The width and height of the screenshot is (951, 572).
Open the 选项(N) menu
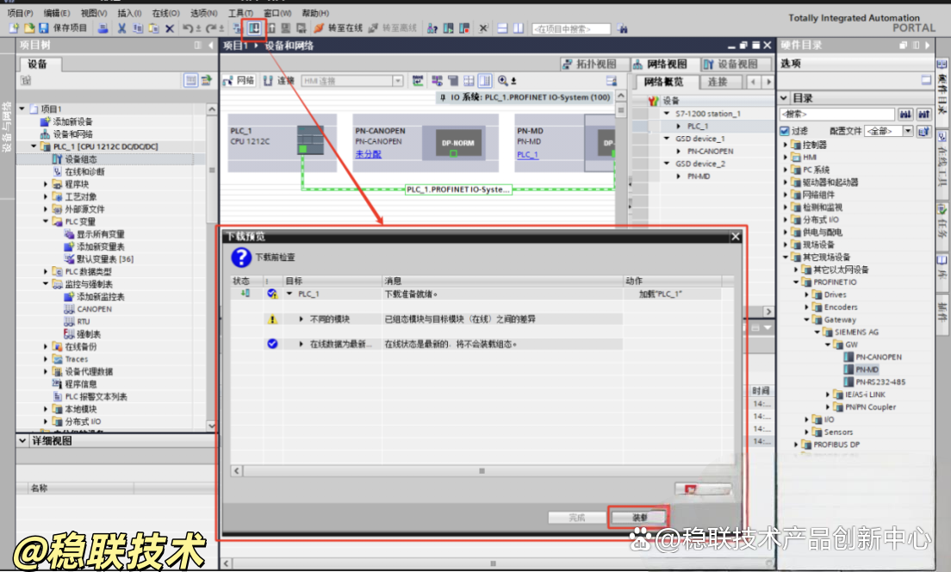(x=203, y=13)
